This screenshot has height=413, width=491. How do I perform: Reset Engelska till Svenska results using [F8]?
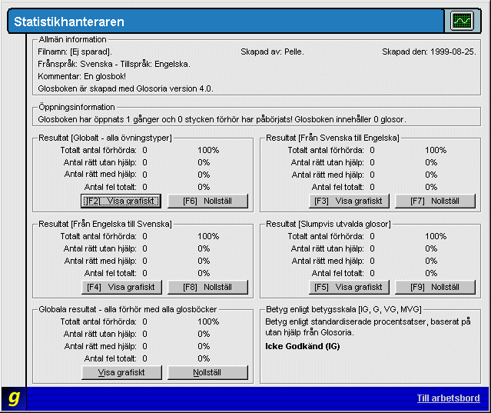tap(207, 287)
